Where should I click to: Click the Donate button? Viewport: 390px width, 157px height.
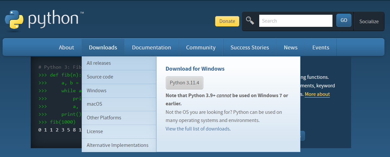(x=227, y=21)
